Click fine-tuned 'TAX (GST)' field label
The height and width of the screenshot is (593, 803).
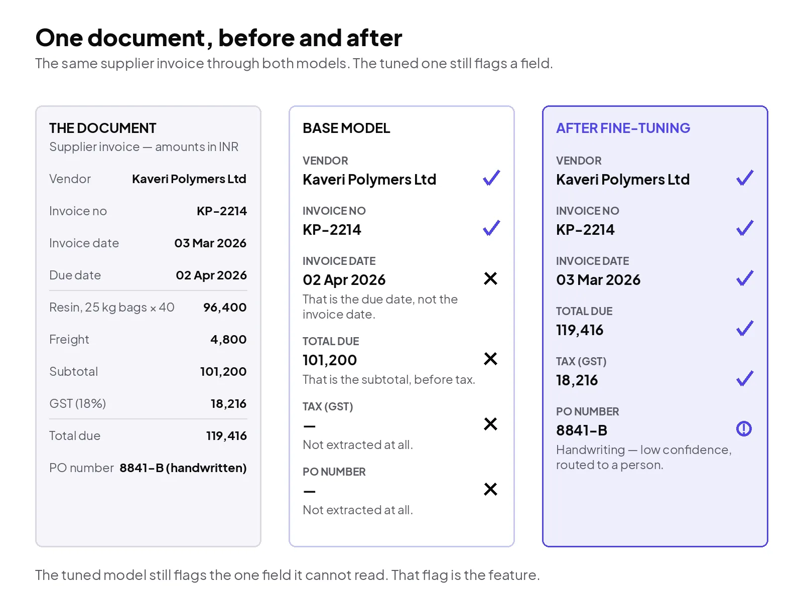click(x=581, y=362)
